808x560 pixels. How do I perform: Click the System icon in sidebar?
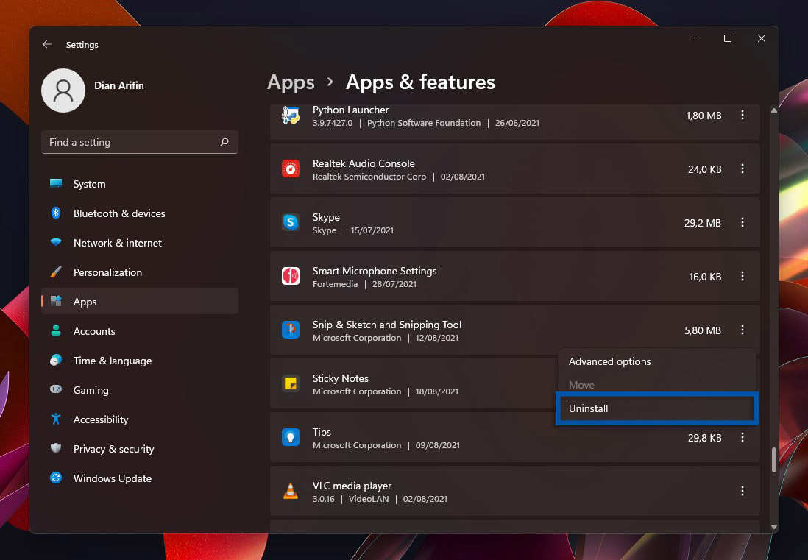(56, 184)
